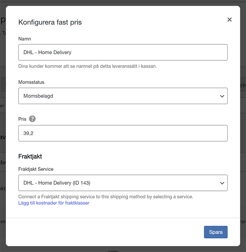Click the Fraktjakt Service label

pos(36,169)
